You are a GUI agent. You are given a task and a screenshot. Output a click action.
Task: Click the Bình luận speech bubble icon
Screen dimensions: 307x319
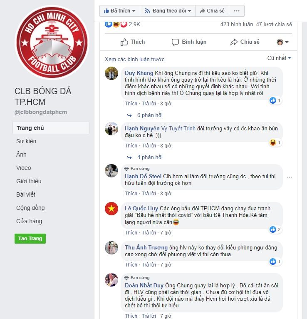(x=175, y=42)
